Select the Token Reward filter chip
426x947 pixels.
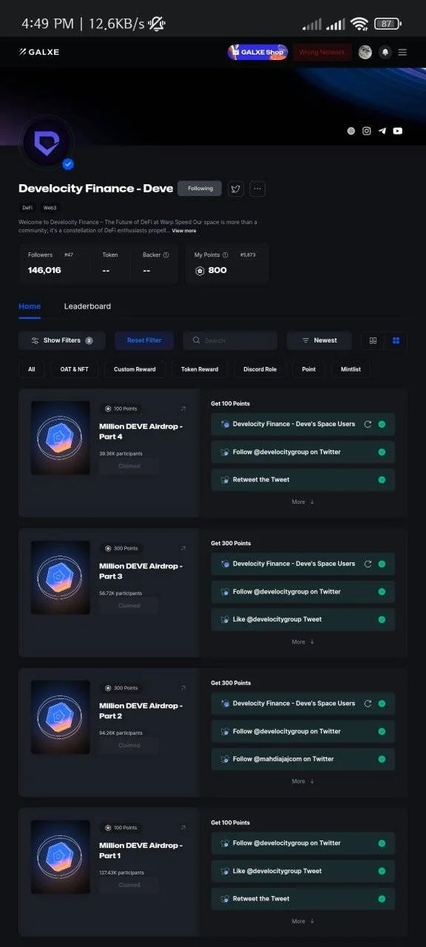[x=200, y=369]
